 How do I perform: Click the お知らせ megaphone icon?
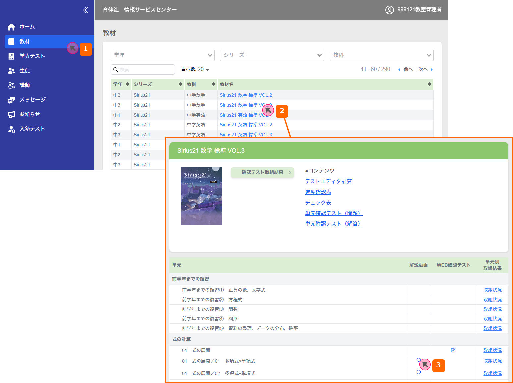point(11,115)
